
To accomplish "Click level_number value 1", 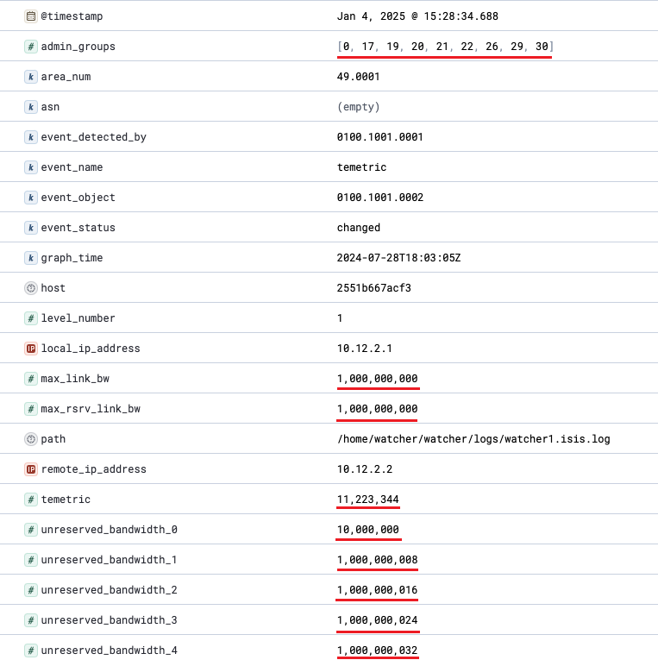I will pos(340,318).
